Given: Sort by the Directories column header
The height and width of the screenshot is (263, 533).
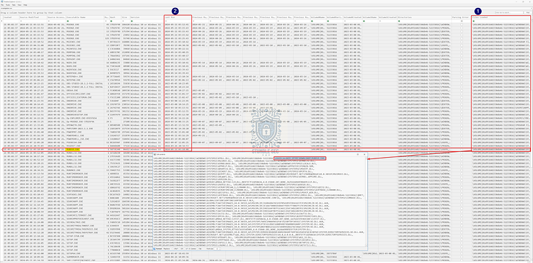Looking at the screenshot, I should pos(424,17).
